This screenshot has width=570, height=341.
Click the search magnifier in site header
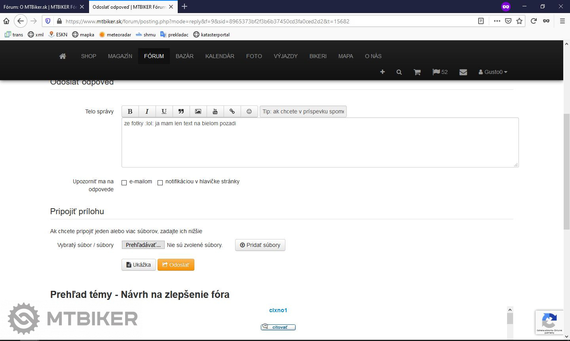point(399,72)
